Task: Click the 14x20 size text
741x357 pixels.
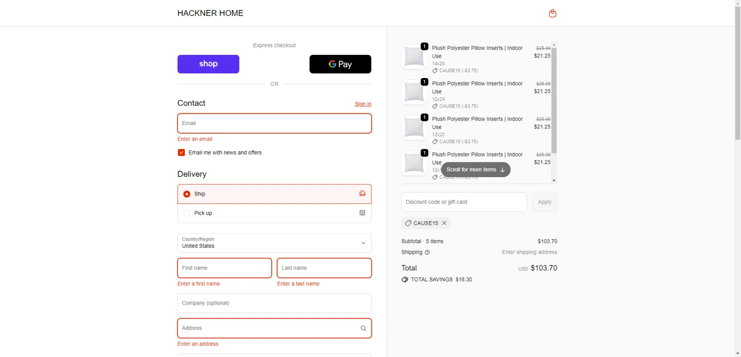Action: pyautogui.click(x=438, y=64)
